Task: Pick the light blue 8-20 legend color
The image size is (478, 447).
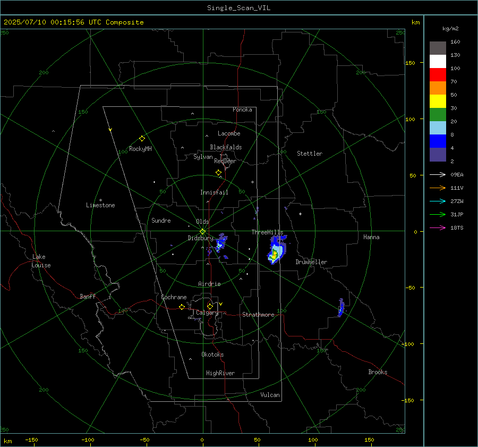Action: (x=438, y=128)
